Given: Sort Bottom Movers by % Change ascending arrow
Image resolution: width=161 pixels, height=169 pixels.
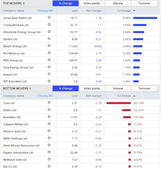Looking at the screenshot, I should pyautogui.click(x=134, y=96).
